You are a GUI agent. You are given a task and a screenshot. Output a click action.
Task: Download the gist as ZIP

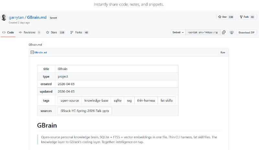point(247,32)
